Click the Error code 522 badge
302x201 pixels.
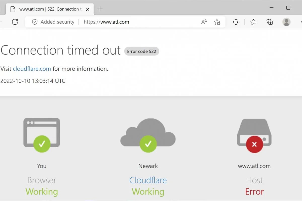pos(142,51)
